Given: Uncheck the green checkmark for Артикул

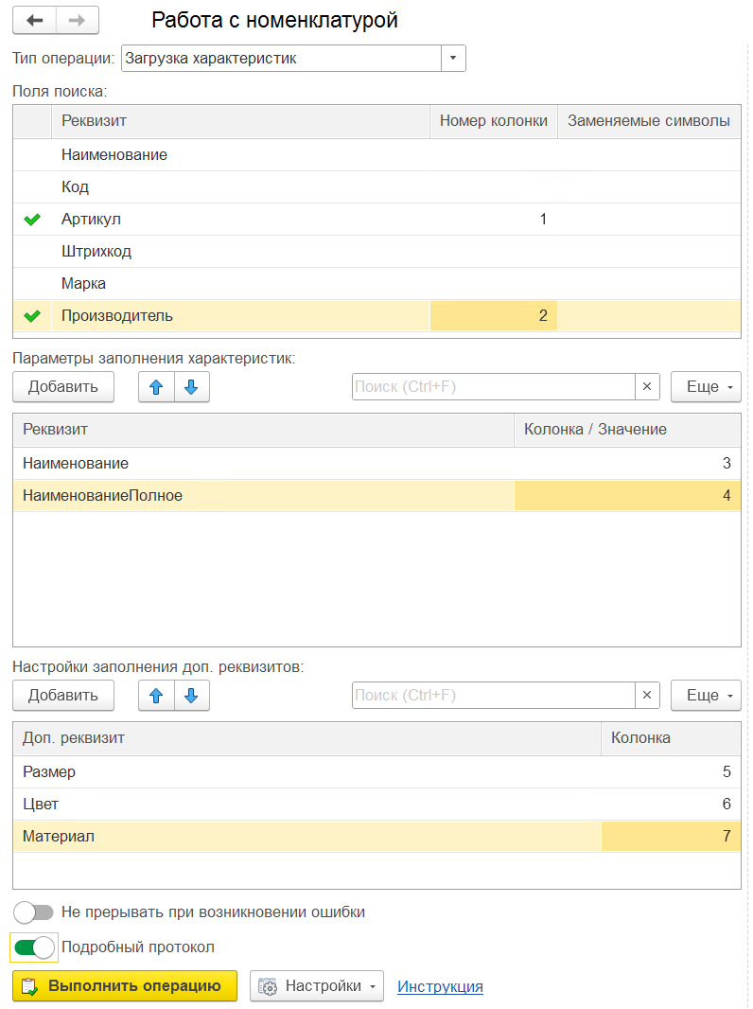Looking at the screenshot, I should click(32, 220).
